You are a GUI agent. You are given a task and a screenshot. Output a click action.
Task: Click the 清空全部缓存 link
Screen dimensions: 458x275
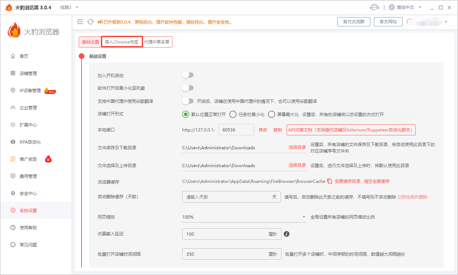(x=377, y=181)
